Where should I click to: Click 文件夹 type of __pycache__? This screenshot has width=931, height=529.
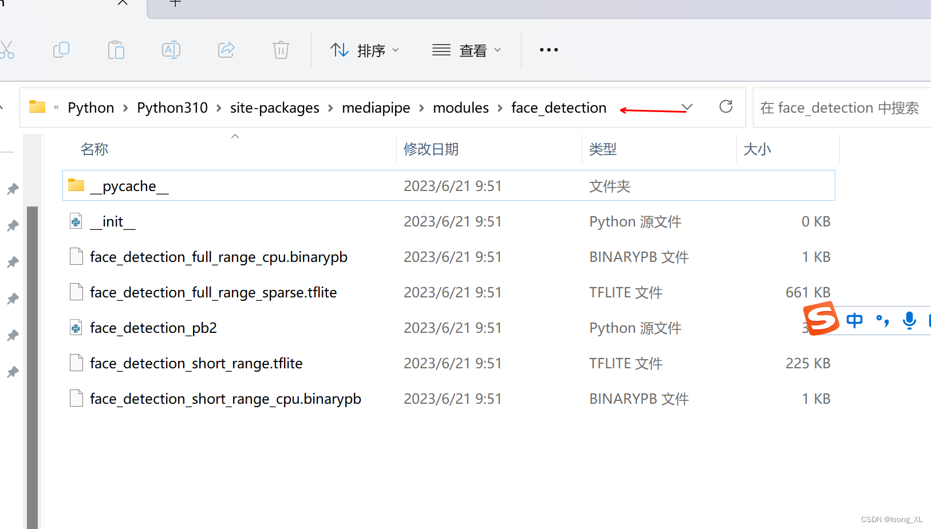pos(610,186)
